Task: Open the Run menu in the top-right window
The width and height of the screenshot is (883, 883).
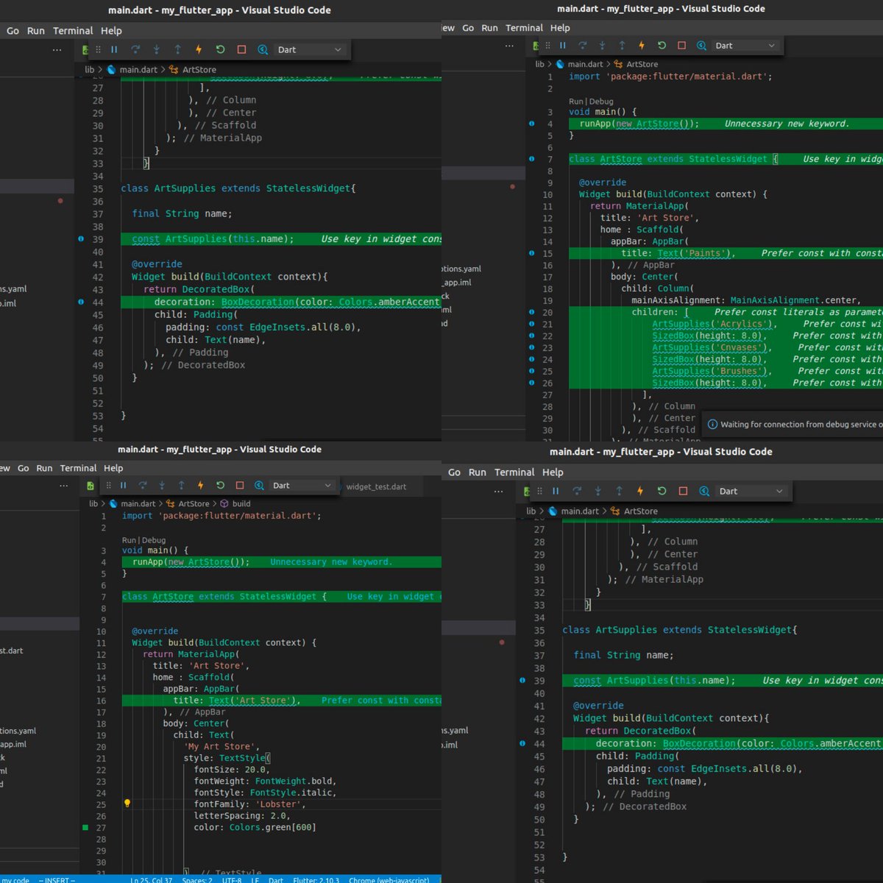Action: point(489,28)
